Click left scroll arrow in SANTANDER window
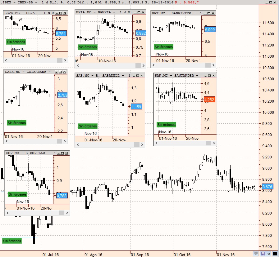 tap(156, 143)
